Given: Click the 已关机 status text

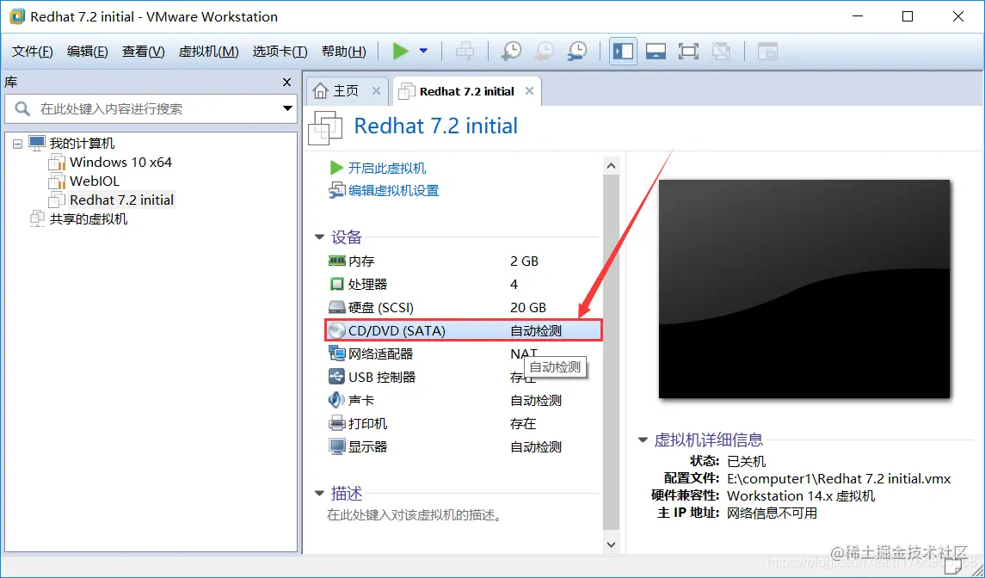Looking at the screenshot, I should tap(747, 461).
